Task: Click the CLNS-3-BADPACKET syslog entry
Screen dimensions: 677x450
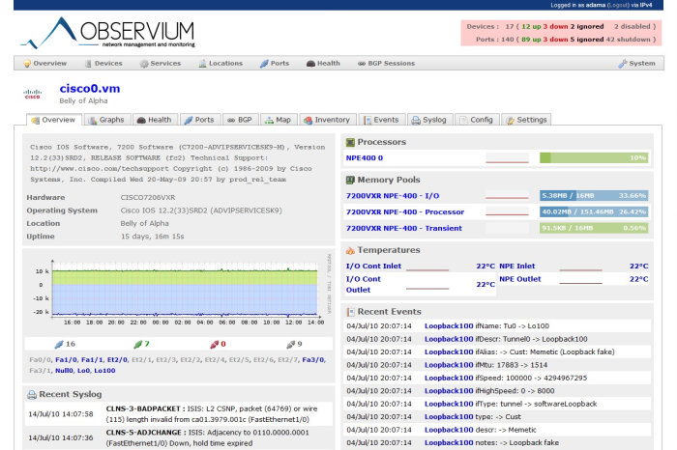Action: point(179,414)
